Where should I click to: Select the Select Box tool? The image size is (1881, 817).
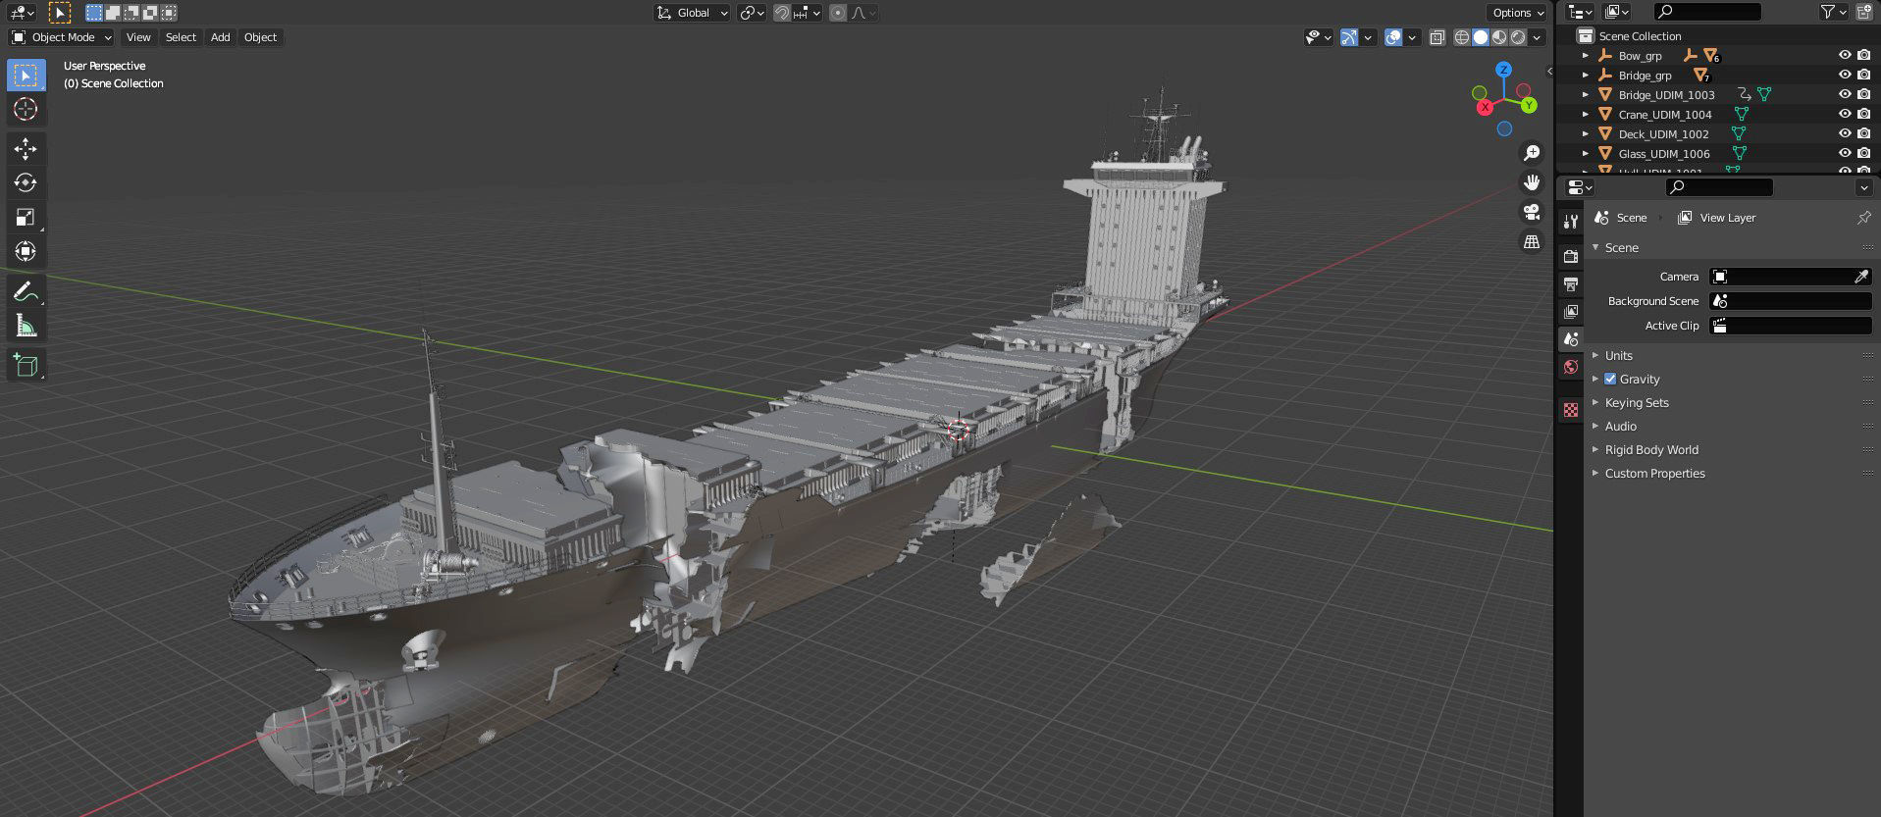pos(26,76)
